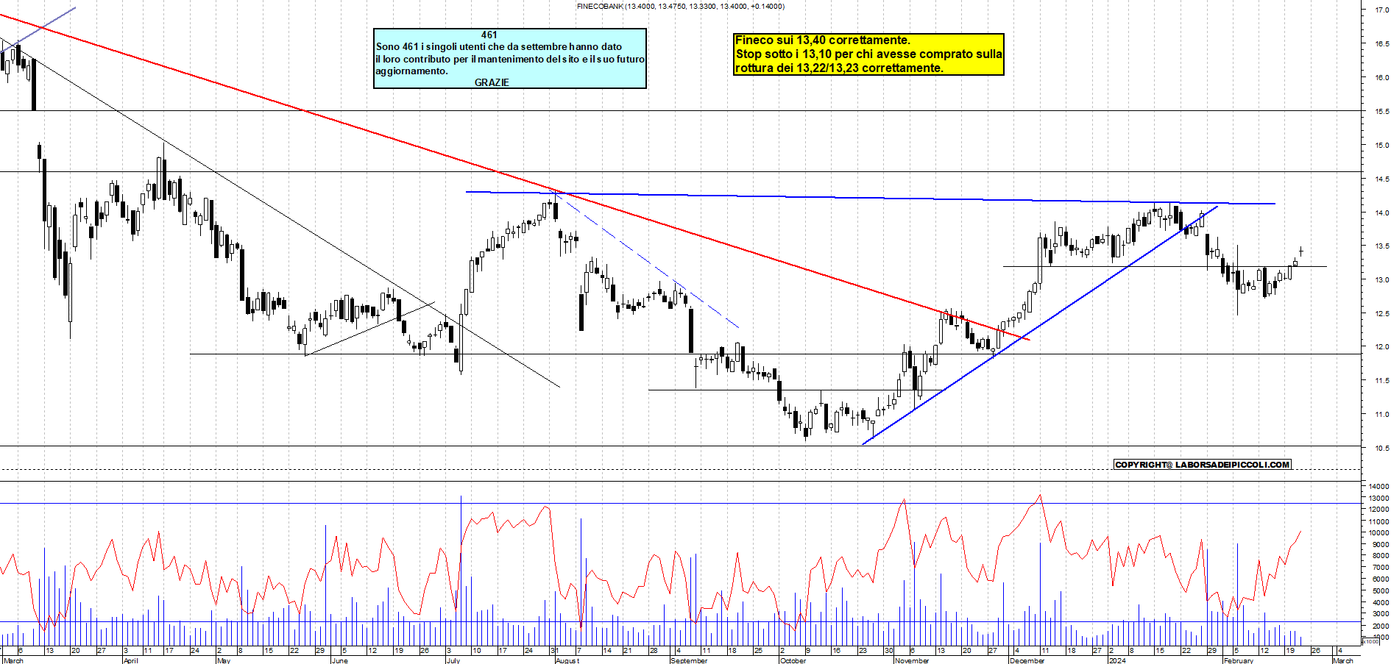Image resolution: width=1391 pixels, height=664 pixels.
Task: Click the 13000 volume axis label
Action: 1378,498
